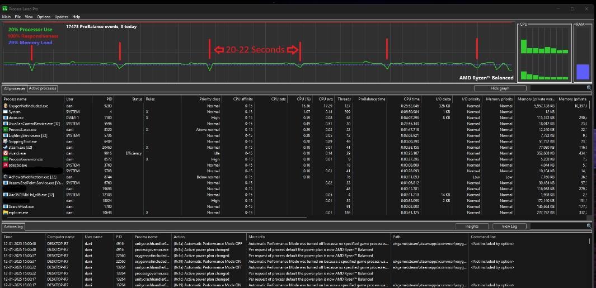Click the Insights button

tap(471, 226)
